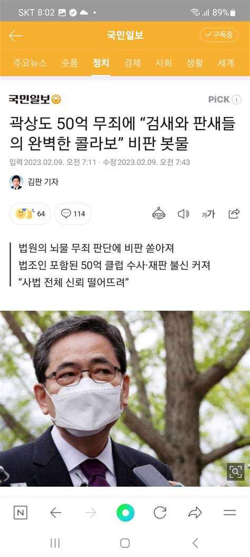
Task: Open the browser hamburger menu
Action: [230, 513]
